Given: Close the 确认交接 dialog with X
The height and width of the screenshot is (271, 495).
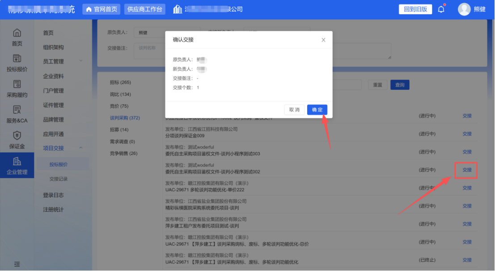Looking at the screenshot, I should click(323, 40).
